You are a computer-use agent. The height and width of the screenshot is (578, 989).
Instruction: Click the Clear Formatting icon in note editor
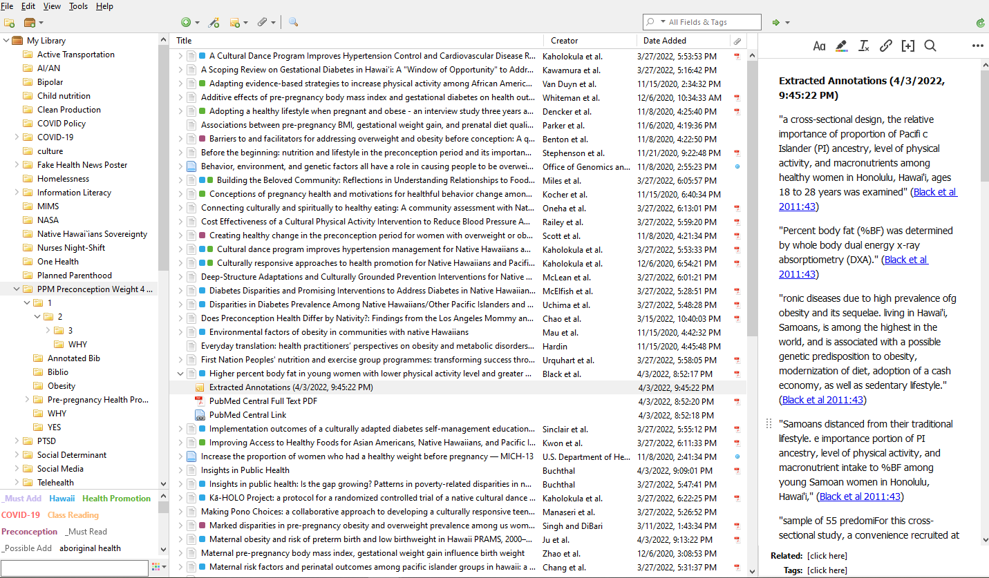pyautogui.click(x=863, y=46)
